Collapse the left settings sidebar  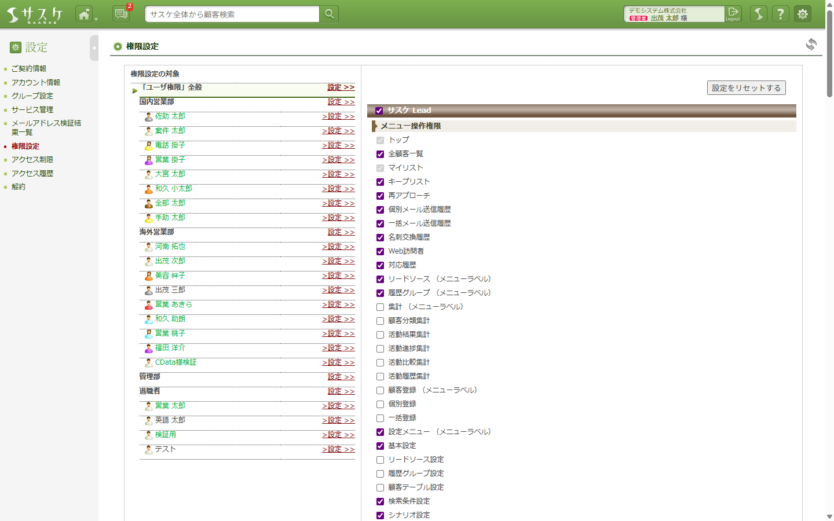[x=94, y=48]
